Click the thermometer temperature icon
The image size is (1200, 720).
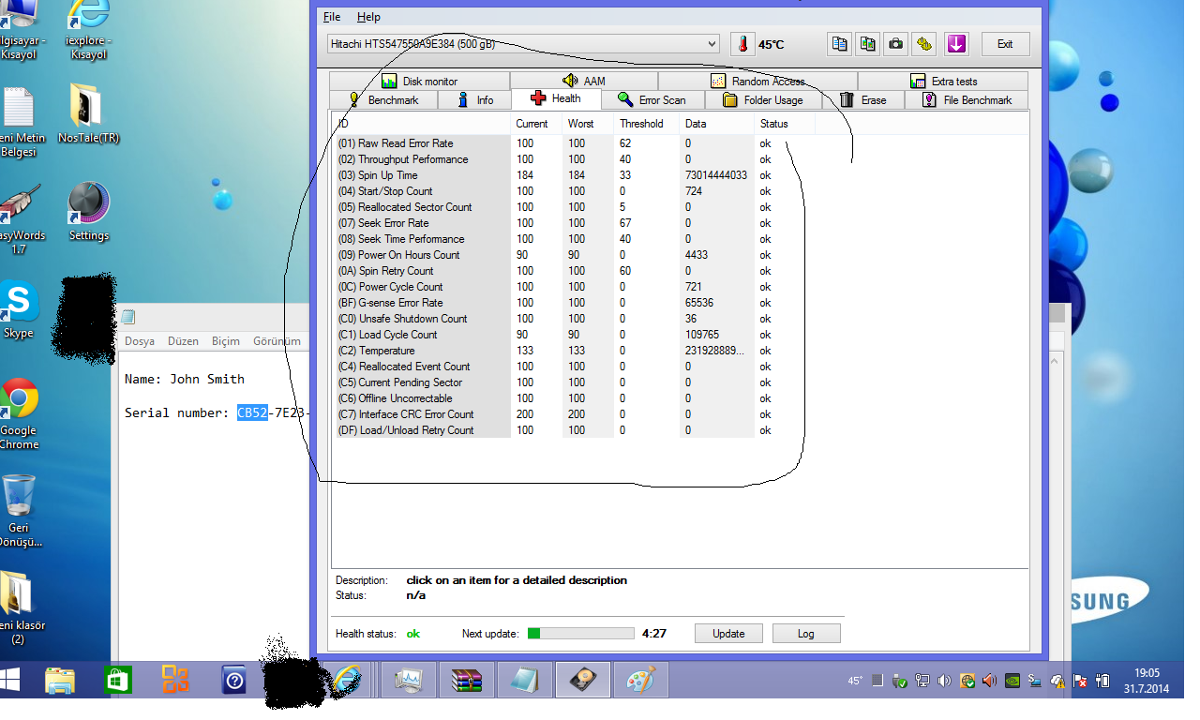point(742,44)
